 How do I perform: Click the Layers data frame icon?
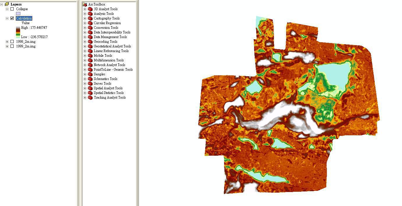[7, 4]
